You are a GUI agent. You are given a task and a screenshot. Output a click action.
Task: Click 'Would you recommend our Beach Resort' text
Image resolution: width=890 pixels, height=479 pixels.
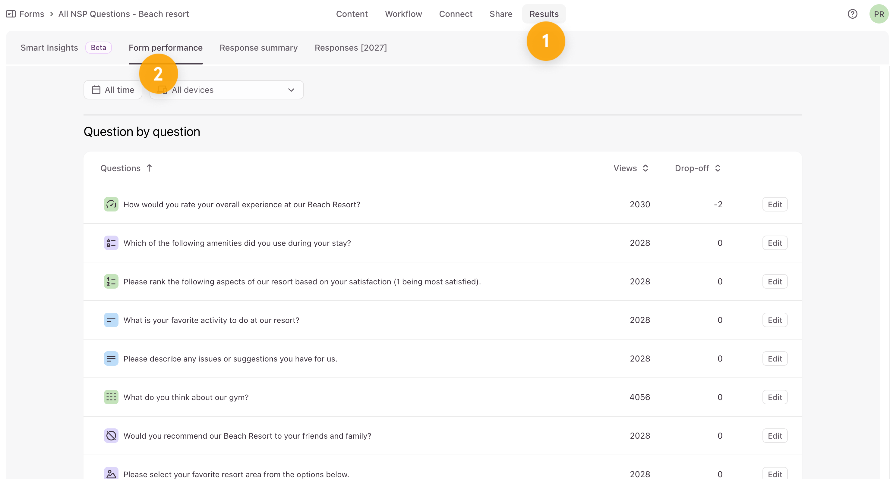coord(248,436)
